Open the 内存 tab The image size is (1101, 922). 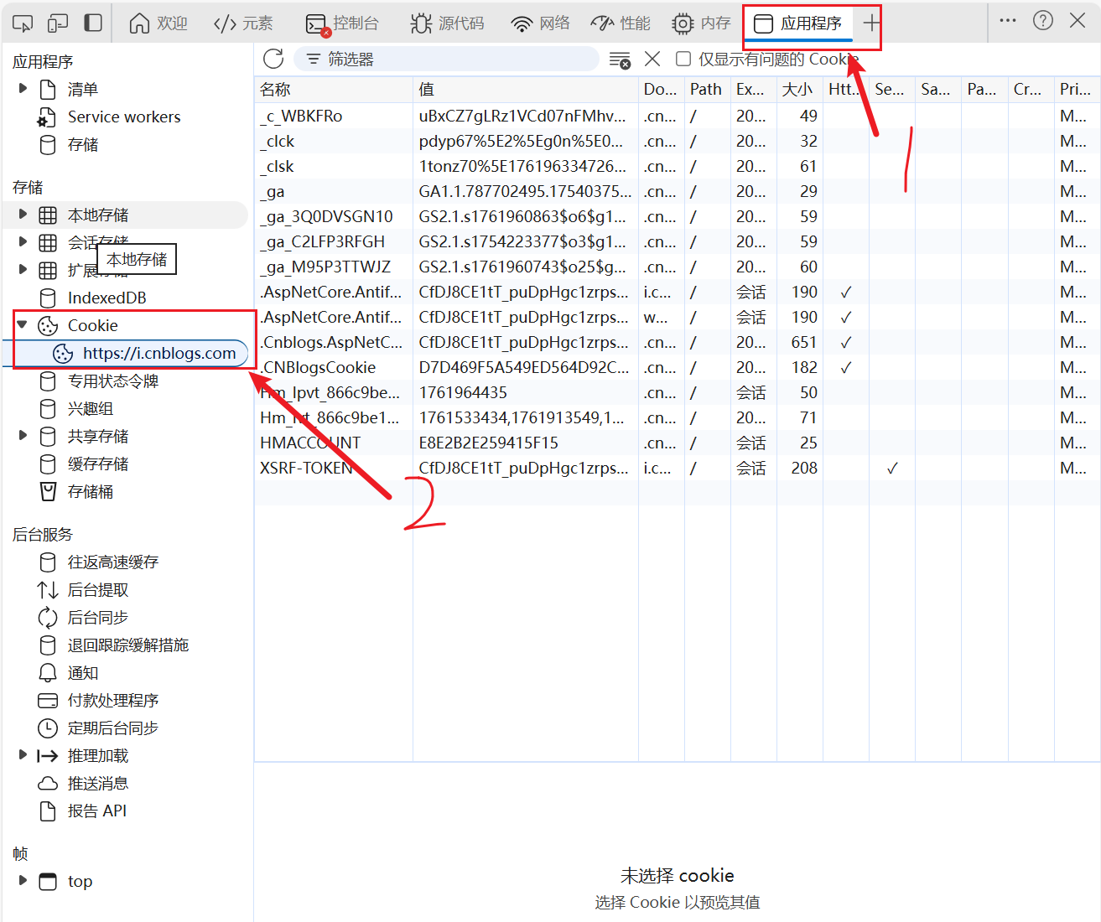coord(701,23)
